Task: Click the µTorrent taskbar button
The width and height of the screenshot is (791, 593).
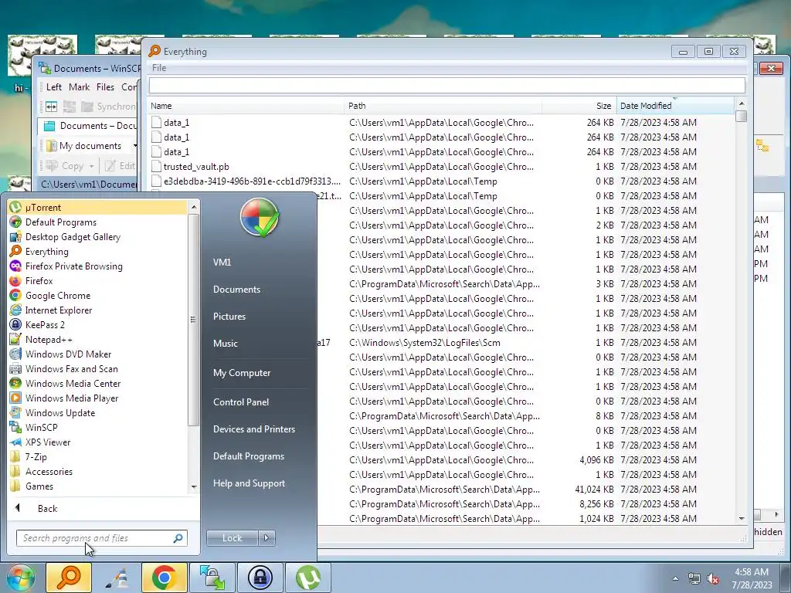Action: click(x=307, y=578)
